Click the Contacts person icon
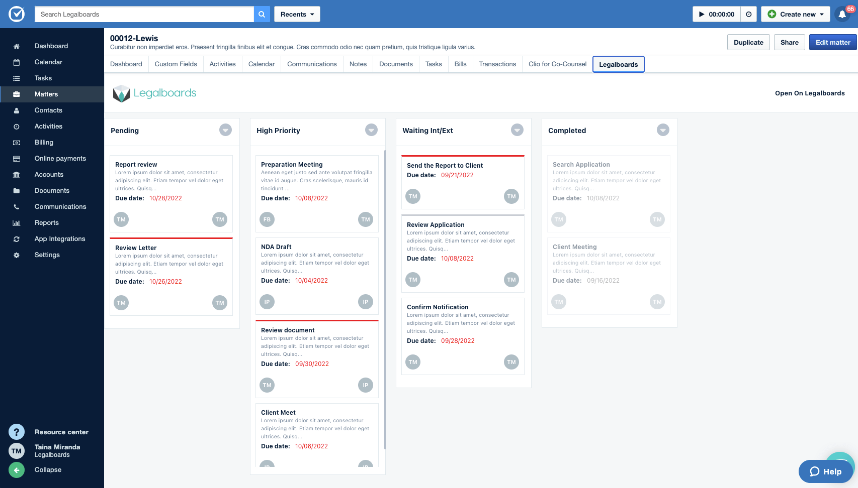858x488 pixels. (x=17, y=110)
